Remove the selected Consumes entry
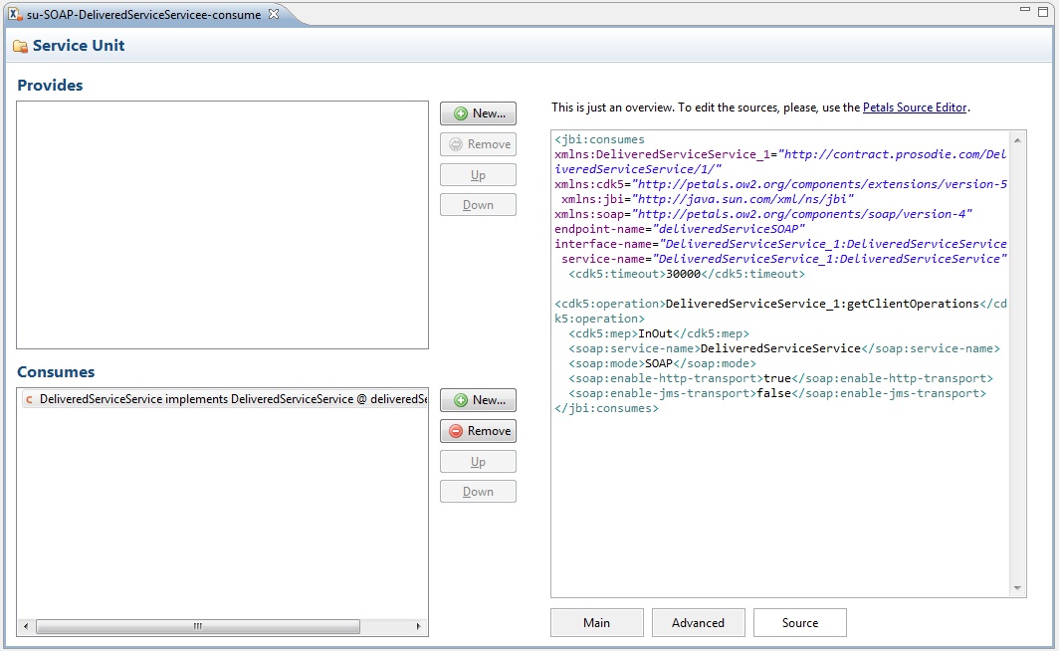Viewport: 1059px width, 651px height. (478, 431)
